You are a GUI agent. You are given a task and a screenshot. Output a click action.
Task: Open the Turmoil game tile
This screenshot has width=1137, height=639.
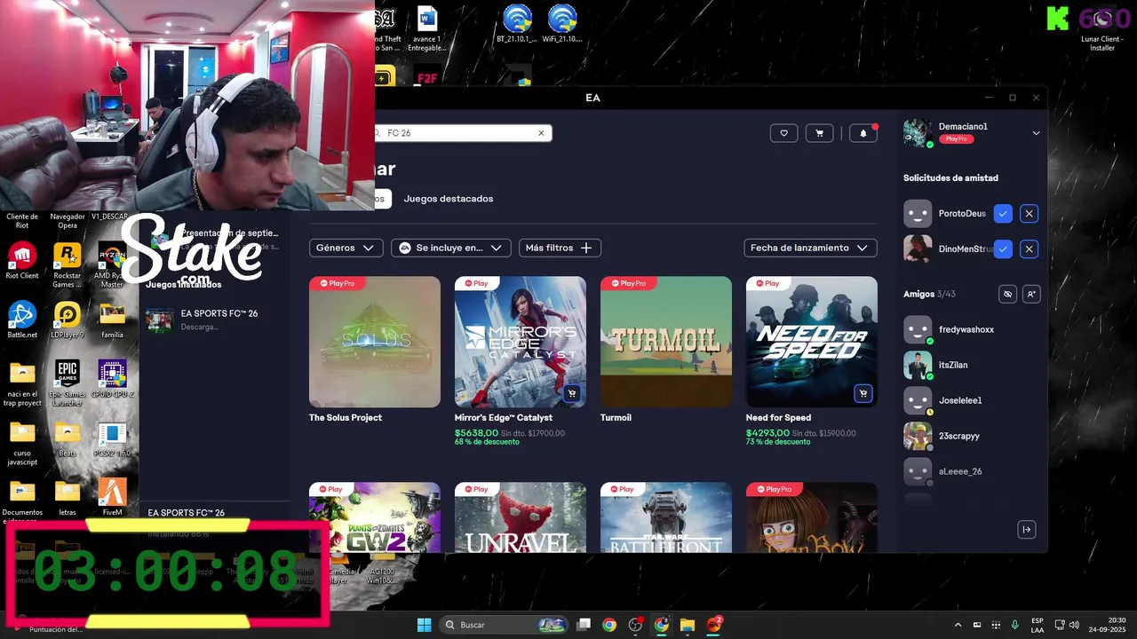point(666,342)
